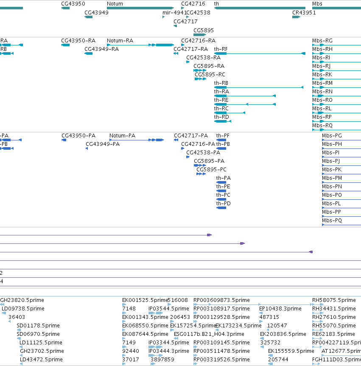This screenshot has height=366, width=361.
Task: Click the th-RF transcript label
Action: coord(221,49)
